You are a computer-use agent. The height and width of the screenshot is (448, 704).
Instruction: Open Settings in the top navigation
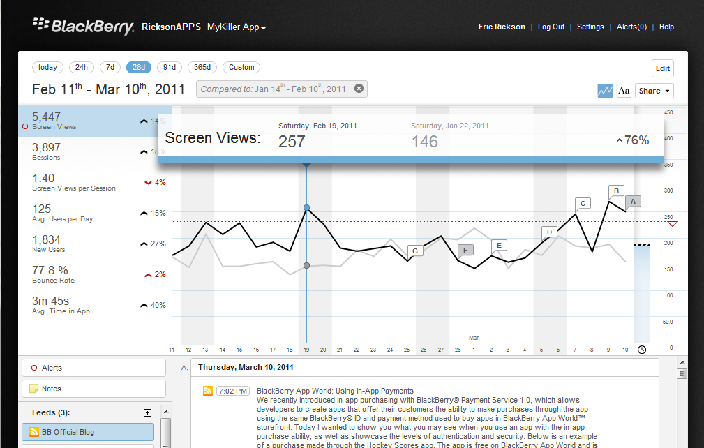(590, 27)
